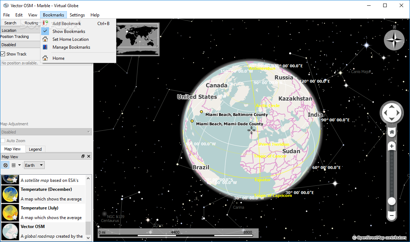Float the Map View panel
Viewport: 410px width, 242px height.
[x=83, y=156]
